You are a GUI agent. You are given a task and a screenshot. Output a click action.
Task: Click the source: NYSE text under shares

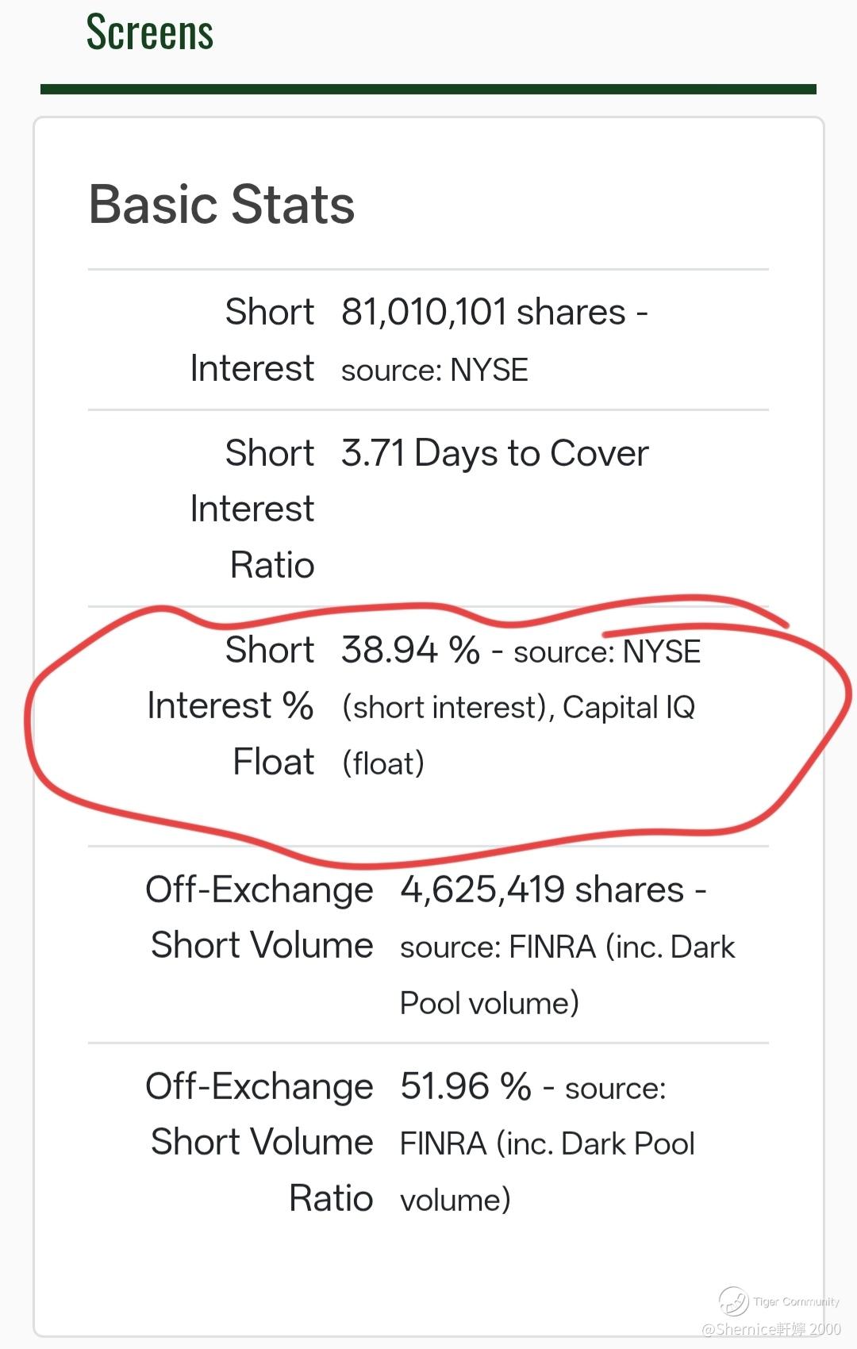[435, 371]
